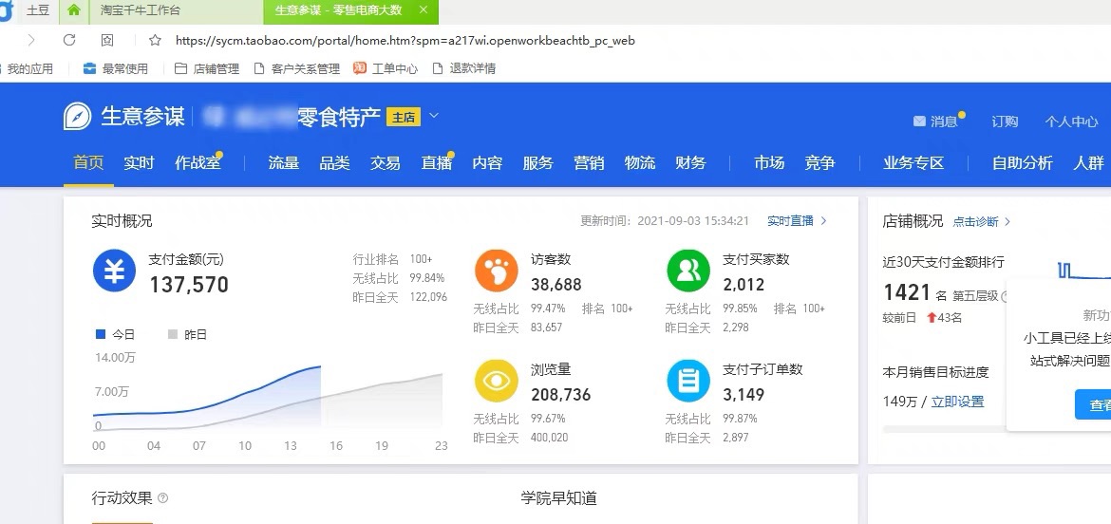Open the 内容 nav tab
Screen dimensions: 1111x524
point(487,163)
